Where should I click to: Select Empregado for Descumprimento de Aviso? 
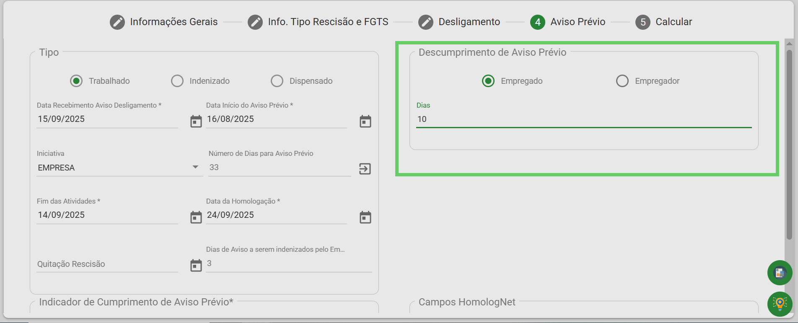[488, 81]
